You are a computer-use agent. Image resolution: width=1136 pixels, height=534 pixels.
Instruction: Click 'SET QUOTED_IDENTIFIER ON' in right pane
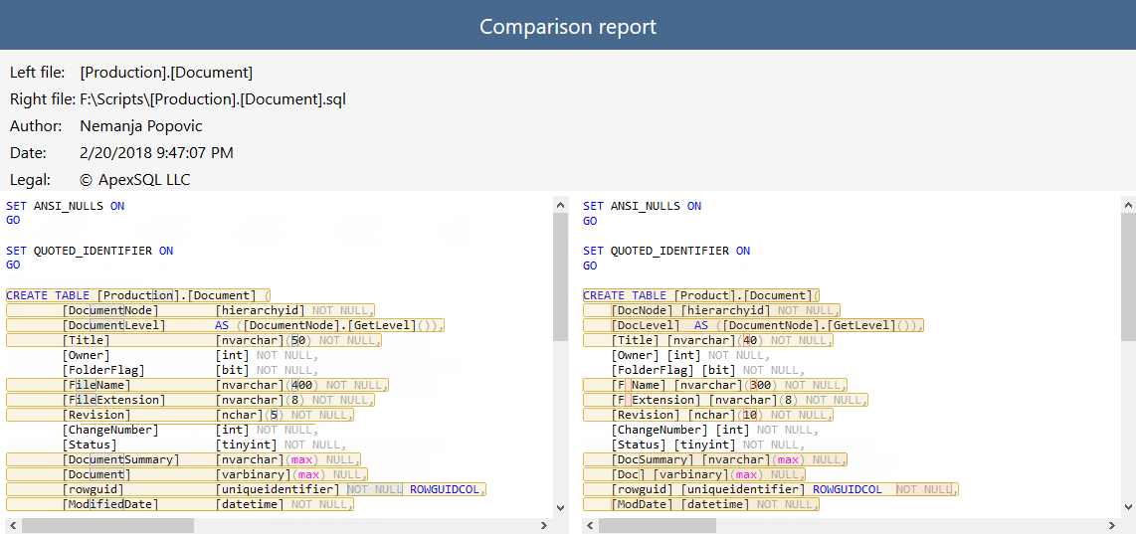[x=666, y=251]
